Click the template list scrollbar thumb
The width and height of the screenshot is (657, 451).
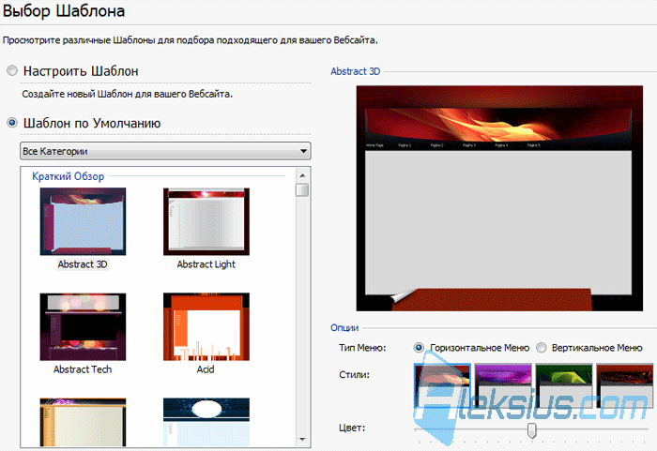pyautogui.click(x=302, y=189)
